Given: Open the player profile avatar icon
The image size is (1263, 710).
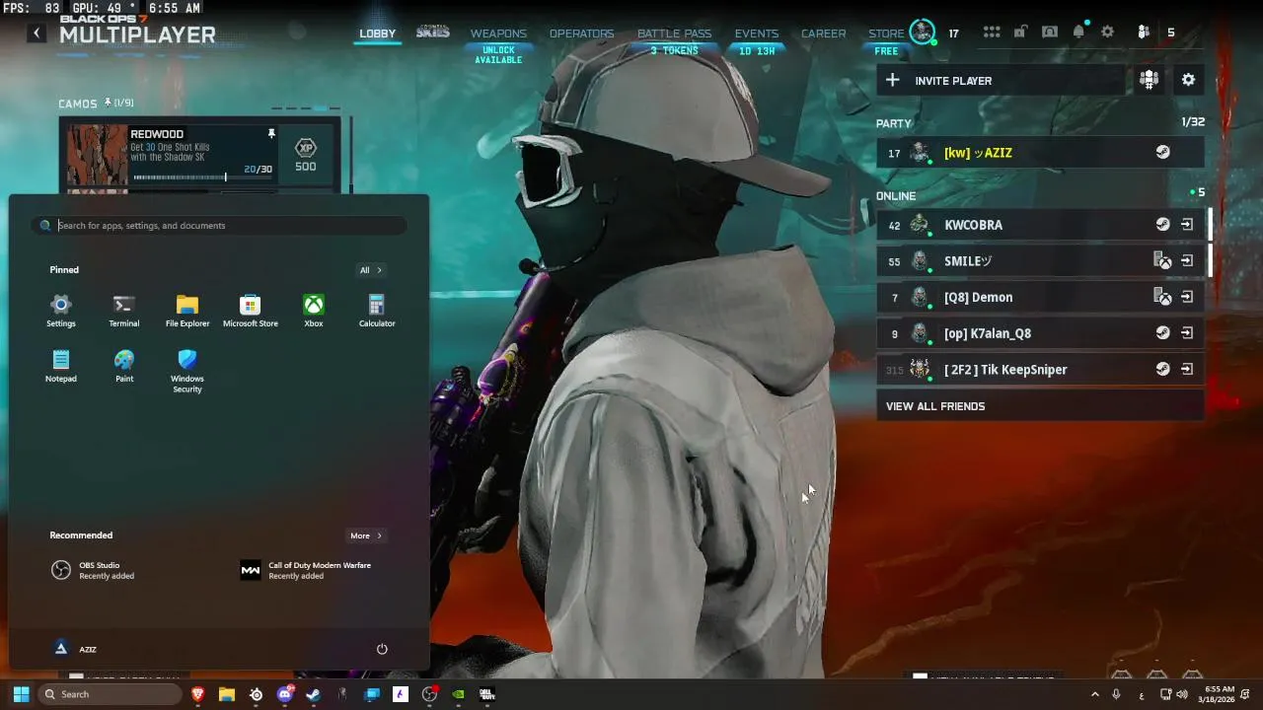Looking at the screenshot, I should [x=923, y=32].
